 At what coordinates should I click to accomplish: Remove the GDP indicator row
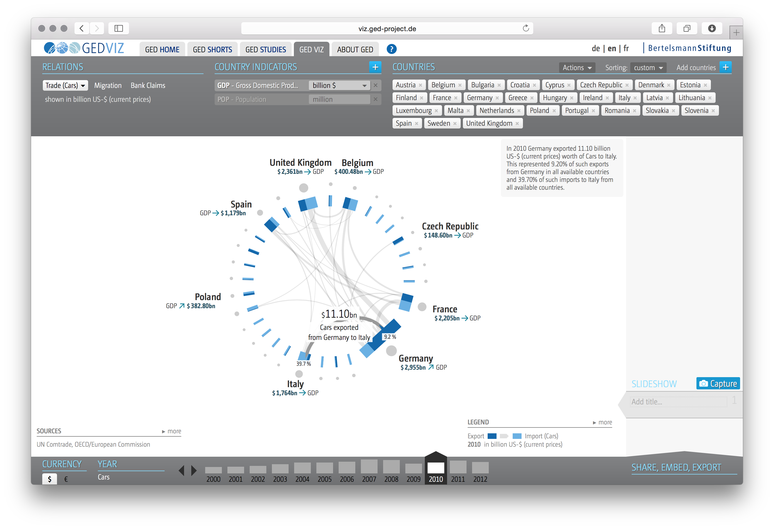coord(375,85)
